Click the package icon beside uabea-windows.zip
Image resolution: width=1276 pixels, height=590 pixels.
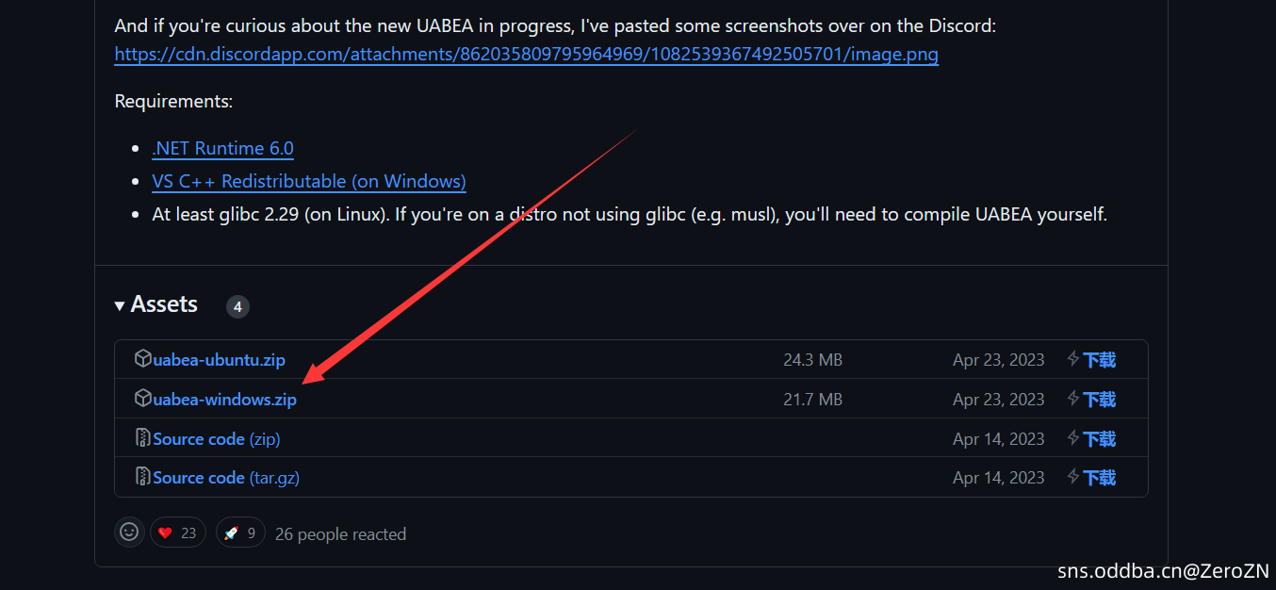143,399
